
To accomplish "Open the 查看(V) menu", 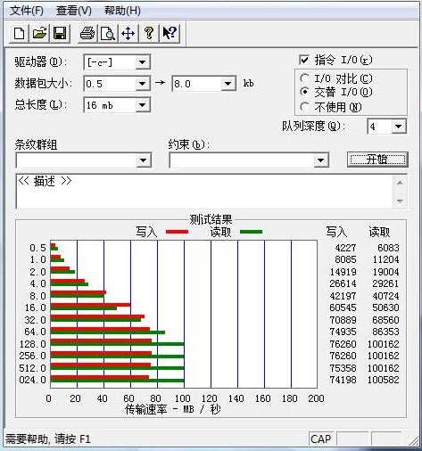I will point(74,11).
